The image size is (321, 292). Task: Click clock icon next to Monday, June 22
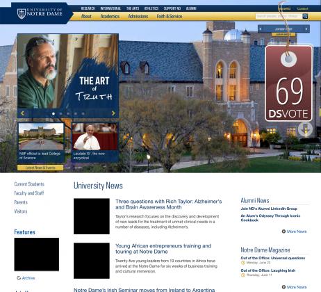(243, 263)
